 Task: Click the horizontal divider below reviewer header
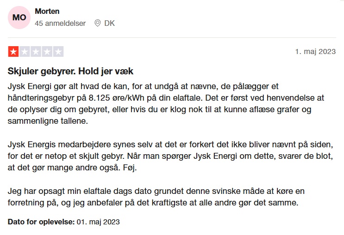tap(172, 38)
